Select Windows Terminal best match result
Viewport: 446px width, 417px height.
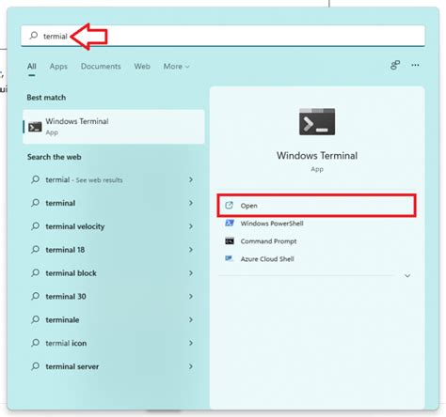pos(114,127)
